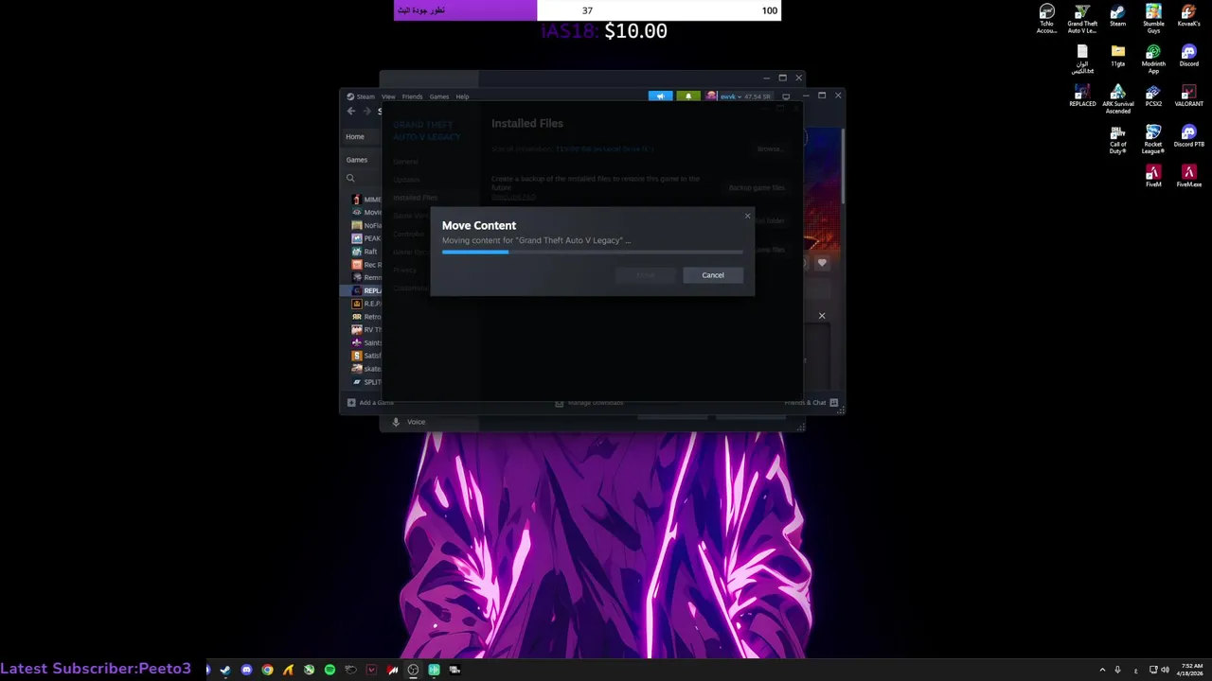Cancel the Move Content operation
Screen dimensions: 1212x681
click(x=713, y=275)
